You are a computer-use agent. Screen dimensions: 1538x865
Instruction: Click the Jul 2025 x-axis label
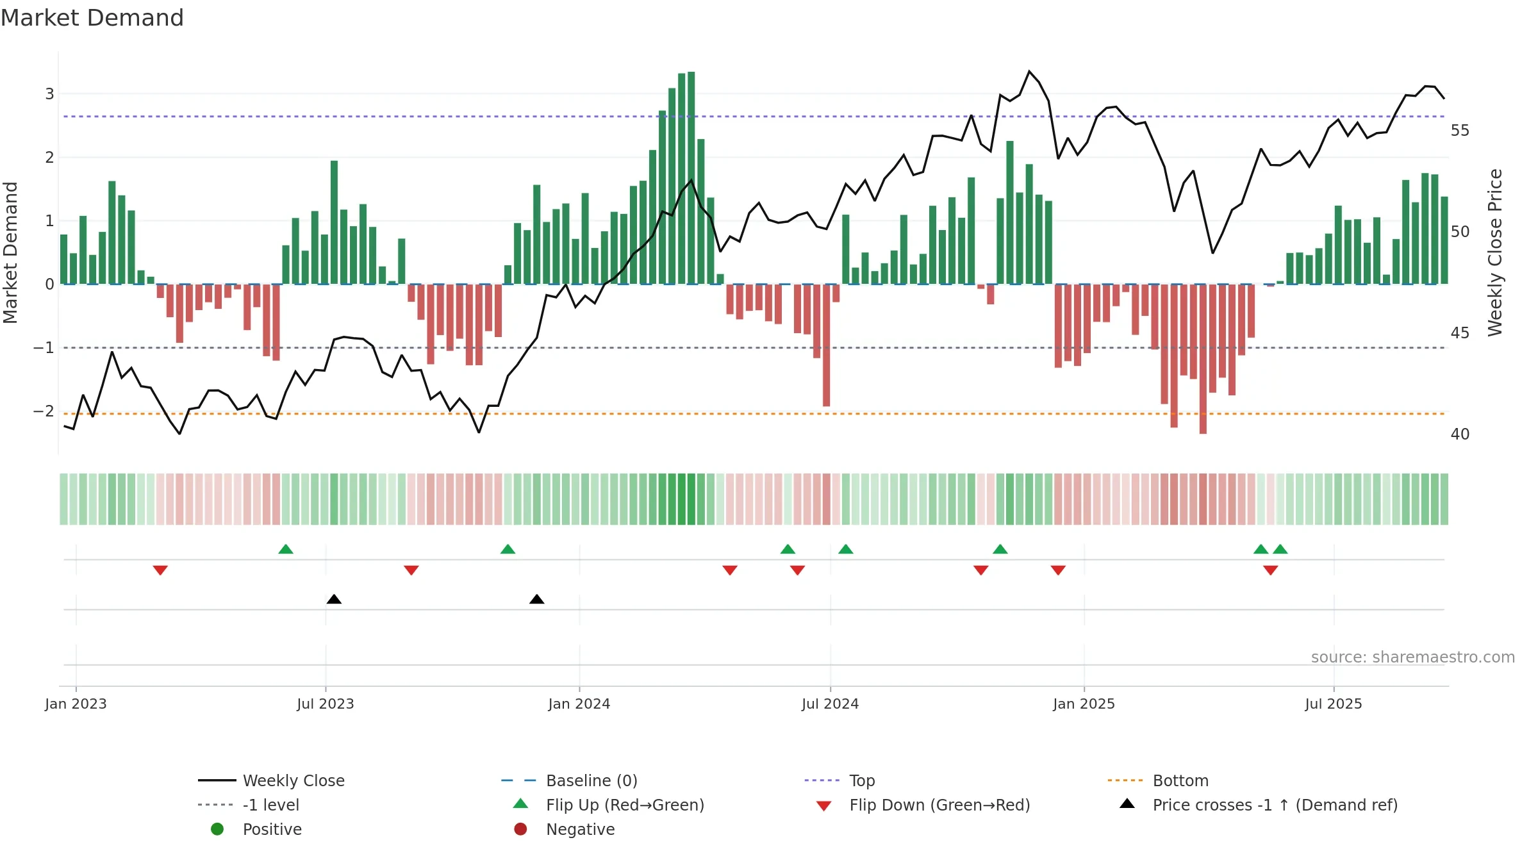click(x=1334, y=704)
